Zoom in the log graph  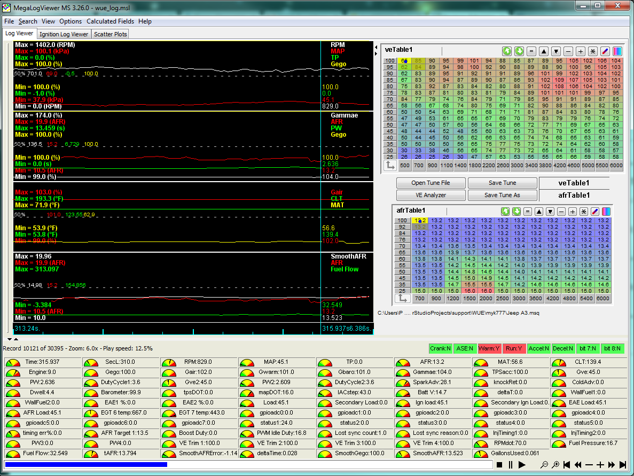[x=555, y=465]
